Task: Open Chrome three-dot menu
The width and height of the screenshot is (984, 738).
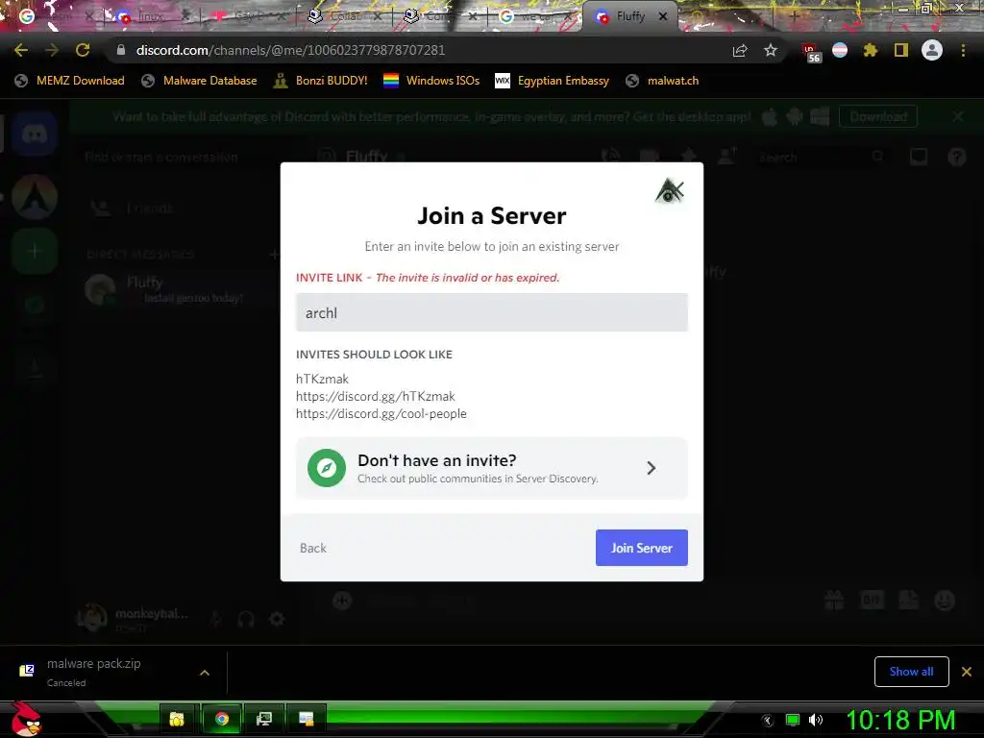Action: click(963, 50)
